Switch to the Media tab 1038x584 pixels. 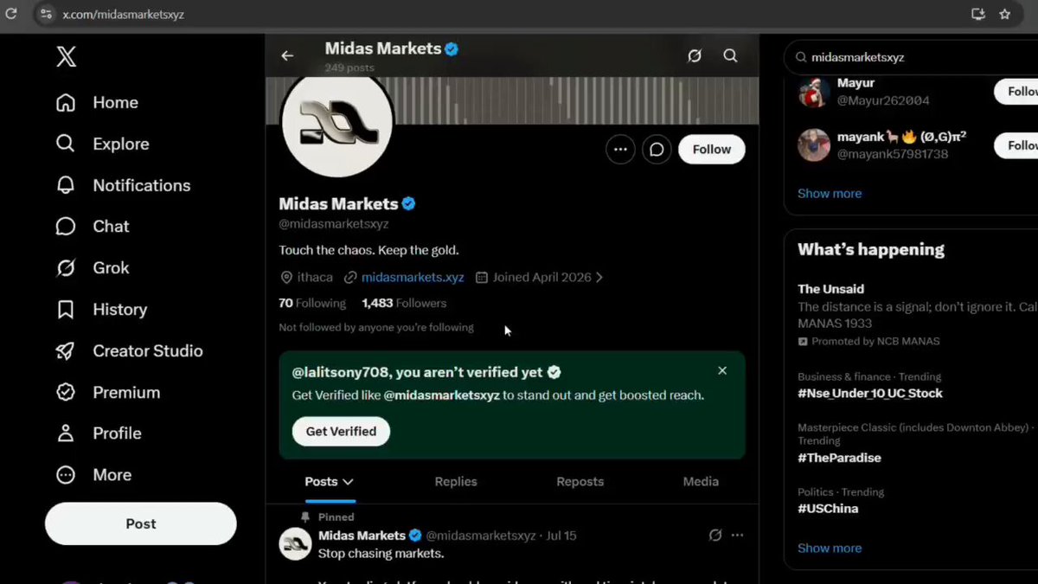coord(701,482)
